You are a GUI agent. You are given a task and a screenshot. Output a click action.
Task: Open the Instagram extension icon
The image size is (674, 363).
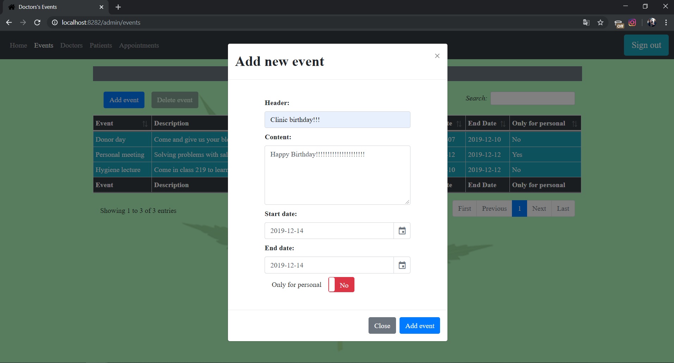632,23
